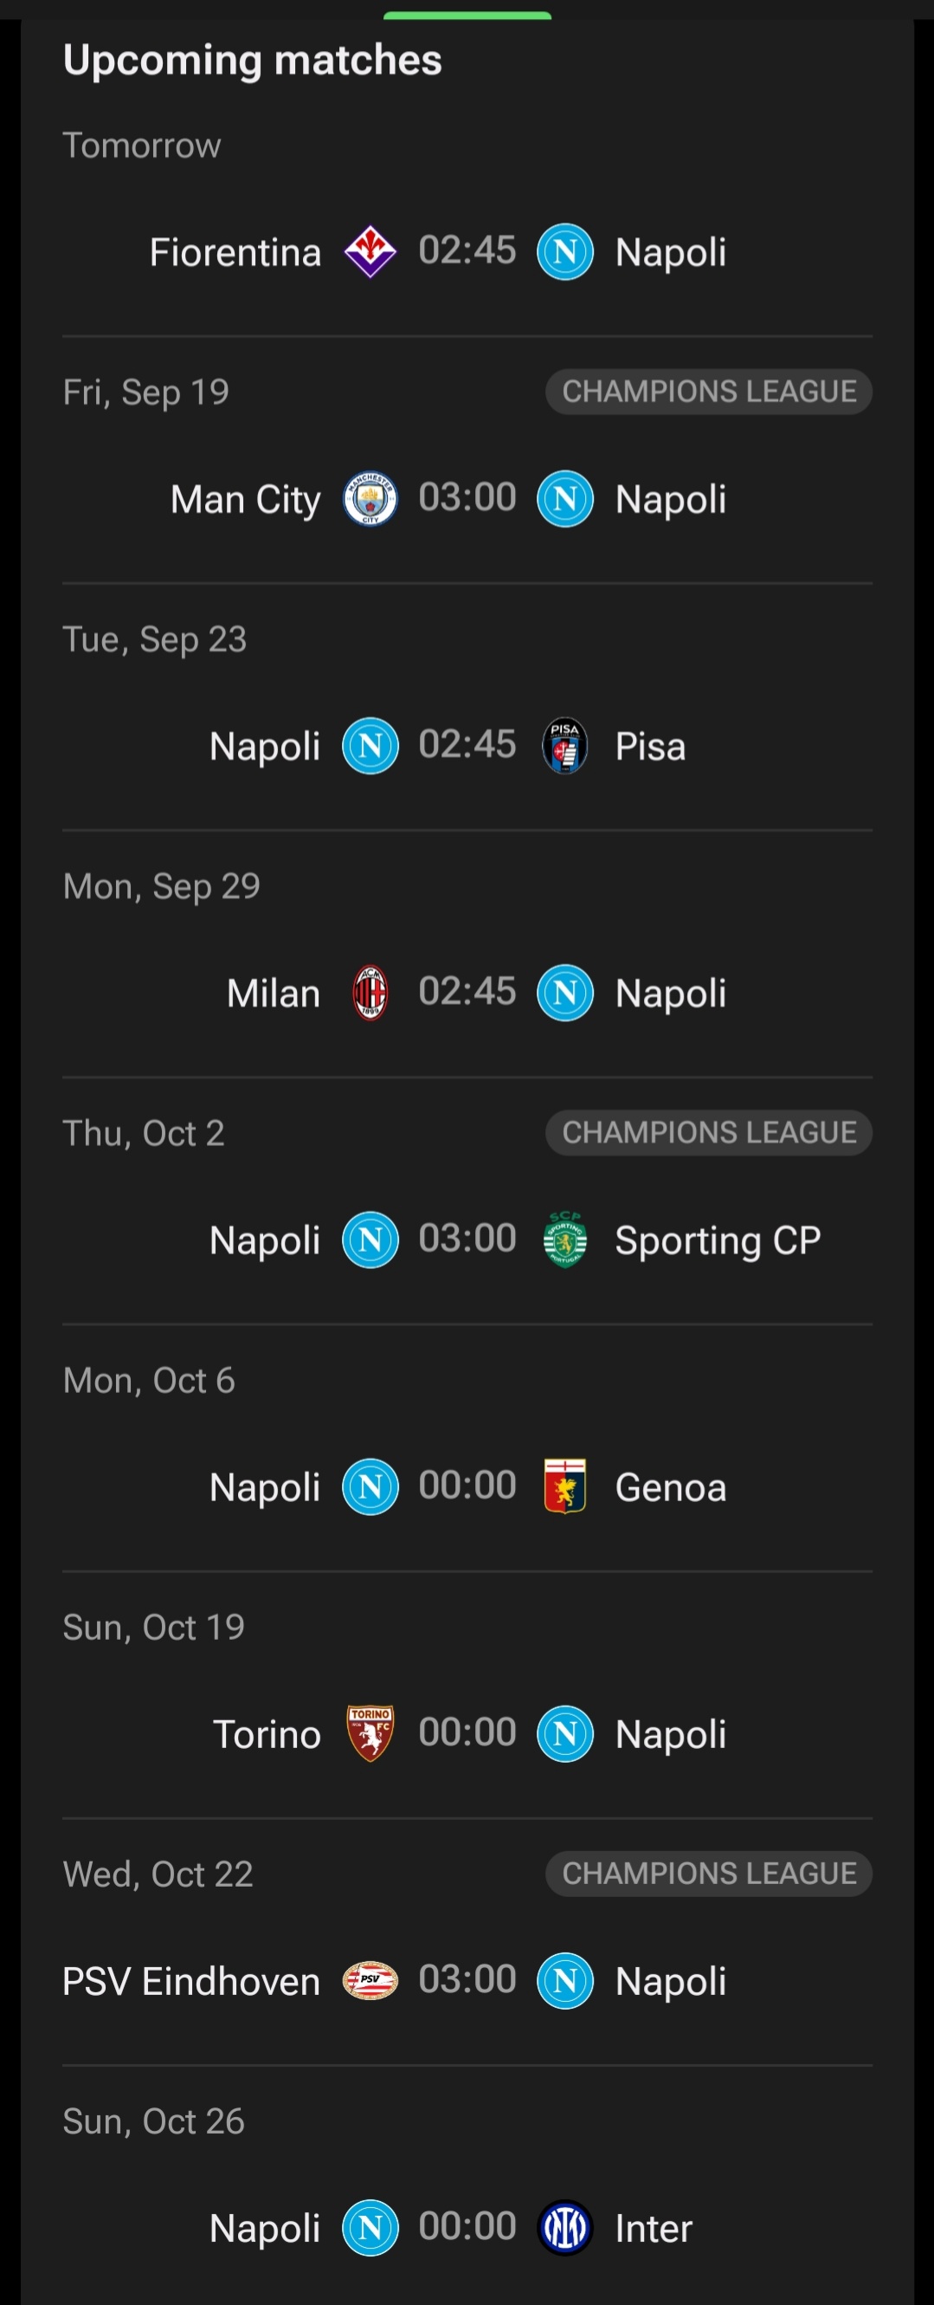Tap Napoli logo in Fiorentina match
The height and width of the screenshot is (2305, 934).
tap(565, 251)
